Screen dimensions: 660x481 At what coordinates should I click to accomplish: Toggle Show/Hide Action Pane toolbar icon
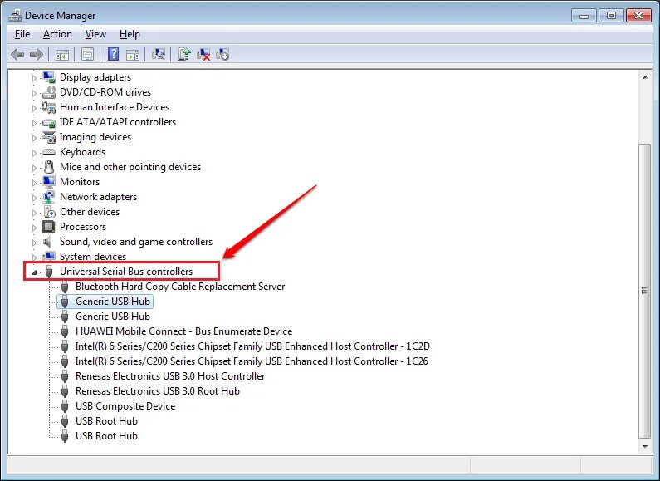coord(133,54)
